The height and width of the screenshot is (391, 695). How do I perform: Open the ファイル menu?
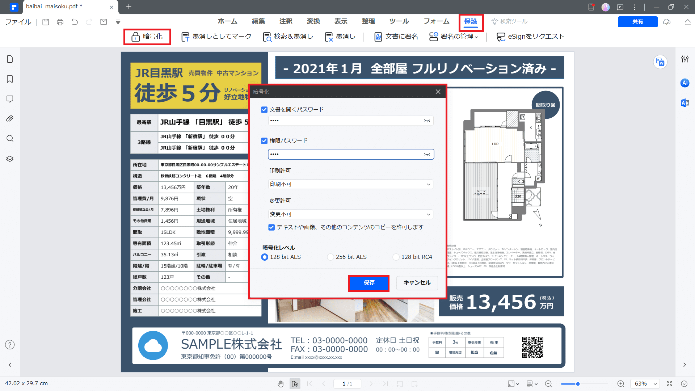click(18, 22)
